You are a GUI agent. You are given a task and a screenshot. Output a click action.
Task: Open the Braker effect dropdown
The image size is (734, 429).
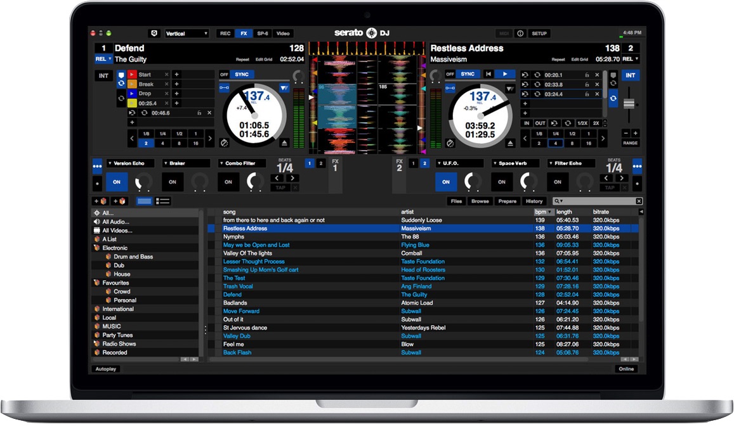pyautogui.click(x=186, y=163)
